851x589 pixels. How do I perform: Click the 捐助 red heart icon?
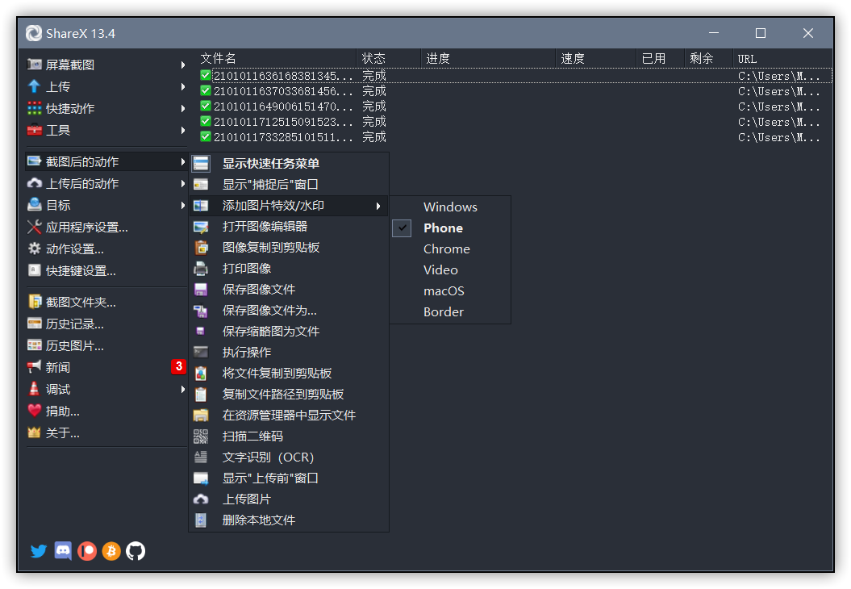[34, 411]
